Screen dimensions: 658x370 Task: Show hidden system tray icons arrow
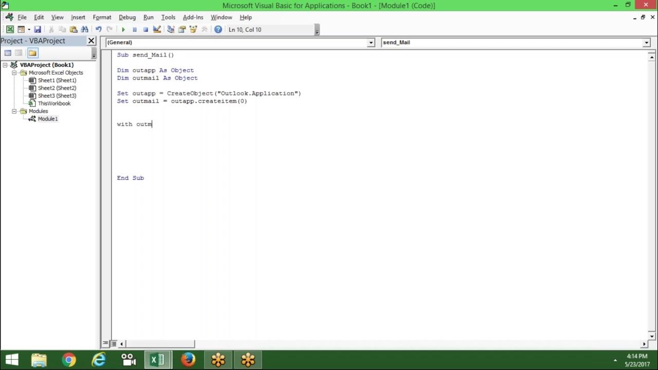615,360
